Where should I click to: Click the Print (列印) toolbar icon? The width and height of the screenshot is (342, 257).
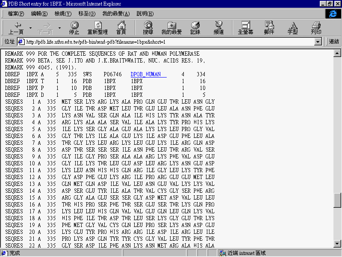[x=316, y=28]
